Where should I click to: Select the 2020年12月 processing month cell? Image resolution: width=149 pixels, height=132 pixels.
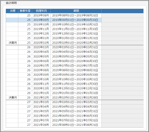41,88
